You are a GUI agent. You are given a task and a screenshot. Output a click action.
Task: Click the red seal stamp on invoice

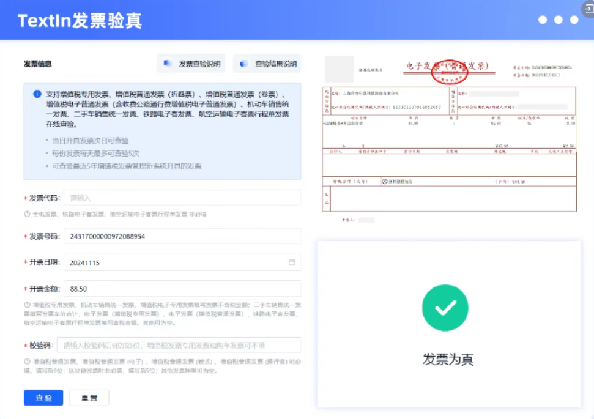[449, 72]
